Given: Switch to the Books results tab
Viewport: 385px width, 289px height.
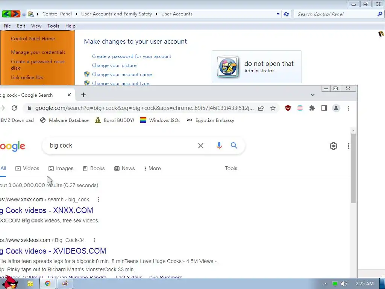Looking at the screenshot, I should (x=94, y=169).
